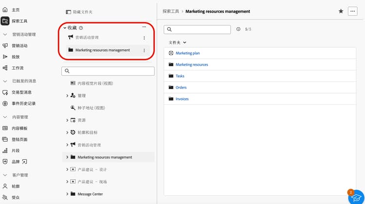The width and height of the screenshot is (365, 204).
Task: Click 轮廓和目标 clock-arrow icon in folder tree
Action: click(x=73, y=132)
